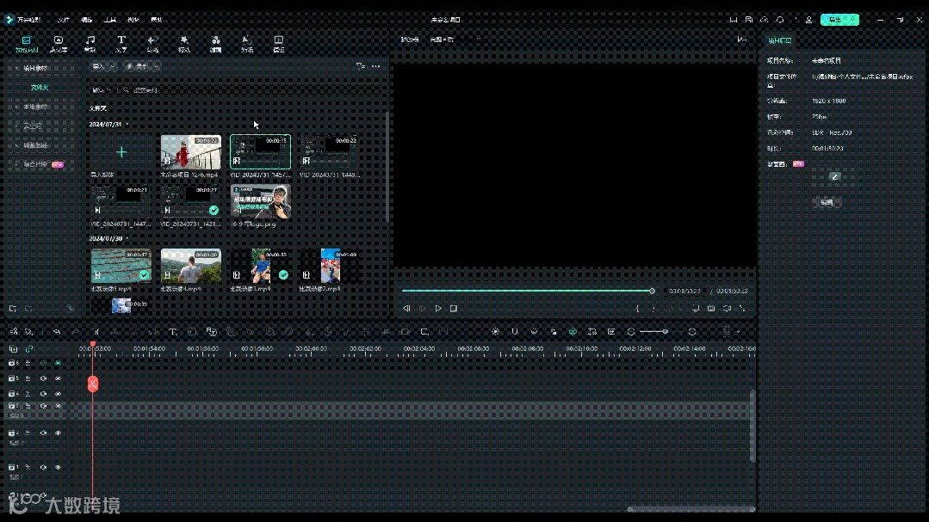Click the Stop button under the preview
This screenshot has width=929, height=522.
[454, 309]
